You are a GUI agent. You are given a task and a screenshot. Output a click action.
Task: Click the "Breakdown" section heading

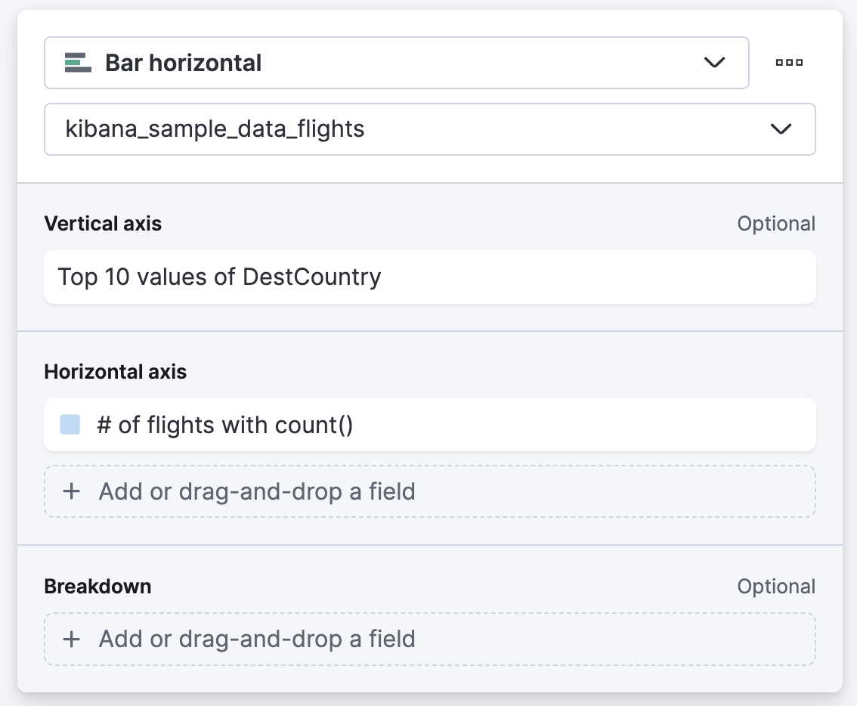click(97, 587)
